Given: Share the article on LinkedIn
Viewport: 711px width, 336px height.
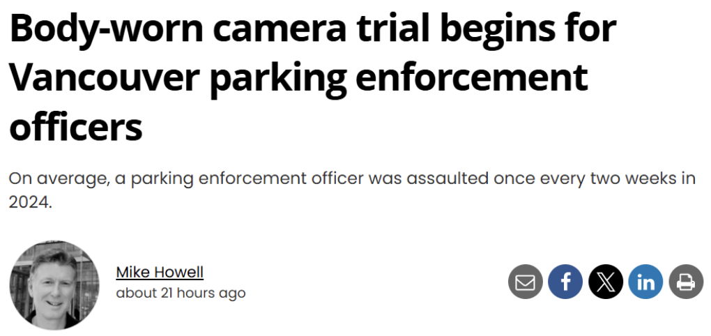Looking at the screenshot, I should pos(645,282).
